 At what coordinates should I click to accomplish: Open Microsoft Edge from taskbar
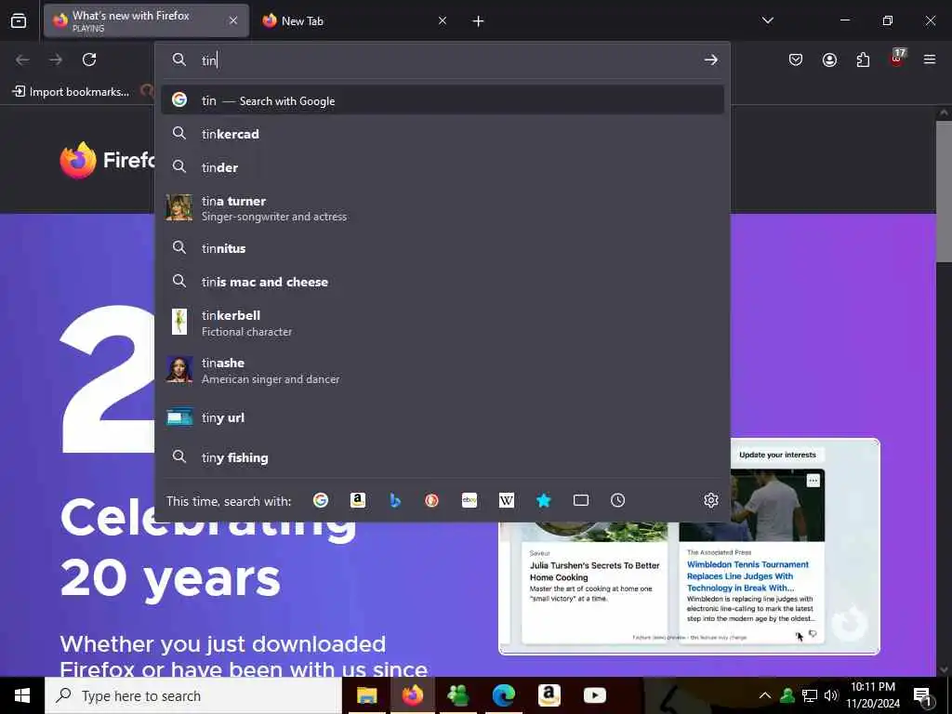503,695
